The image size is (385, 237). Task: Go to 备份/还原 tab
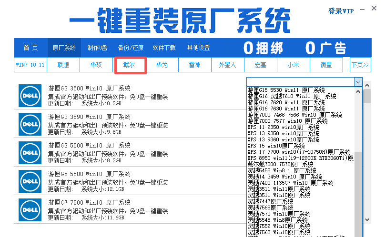click(131, 48)
